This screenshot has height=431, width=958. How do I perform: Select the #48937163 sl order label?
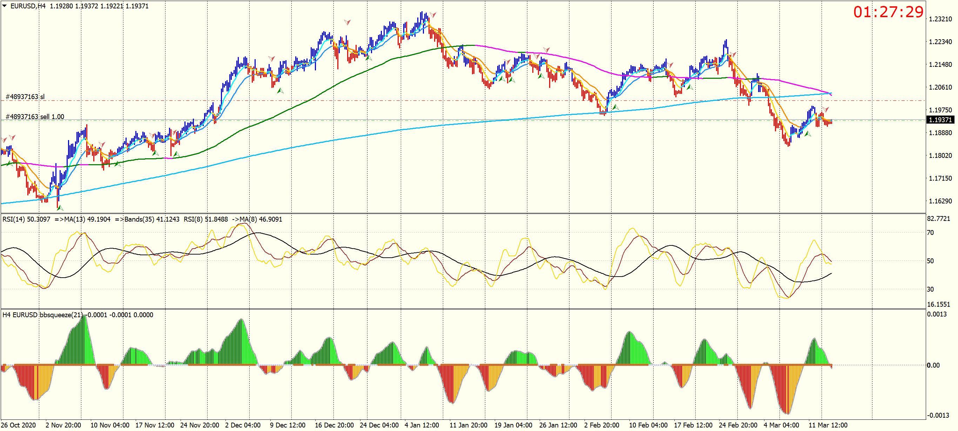[x=25, y=97]
